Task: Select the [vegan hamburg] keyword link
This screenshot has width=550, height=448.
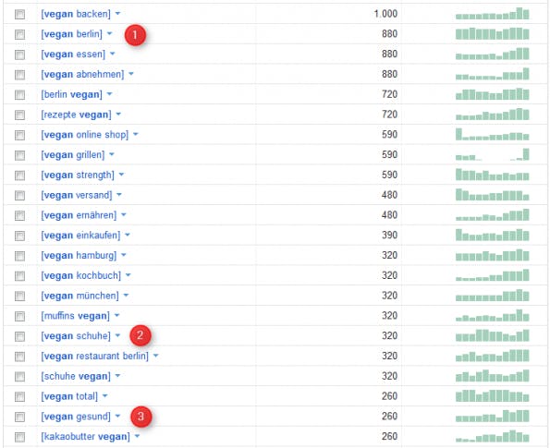Action: click(79, 255)
